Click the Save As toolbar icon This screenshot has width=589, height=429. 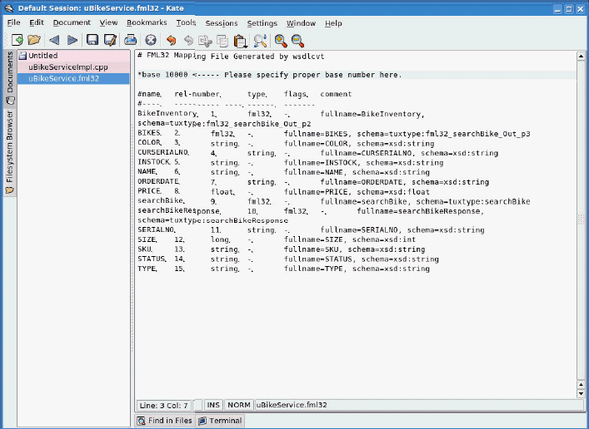(110, 40)
